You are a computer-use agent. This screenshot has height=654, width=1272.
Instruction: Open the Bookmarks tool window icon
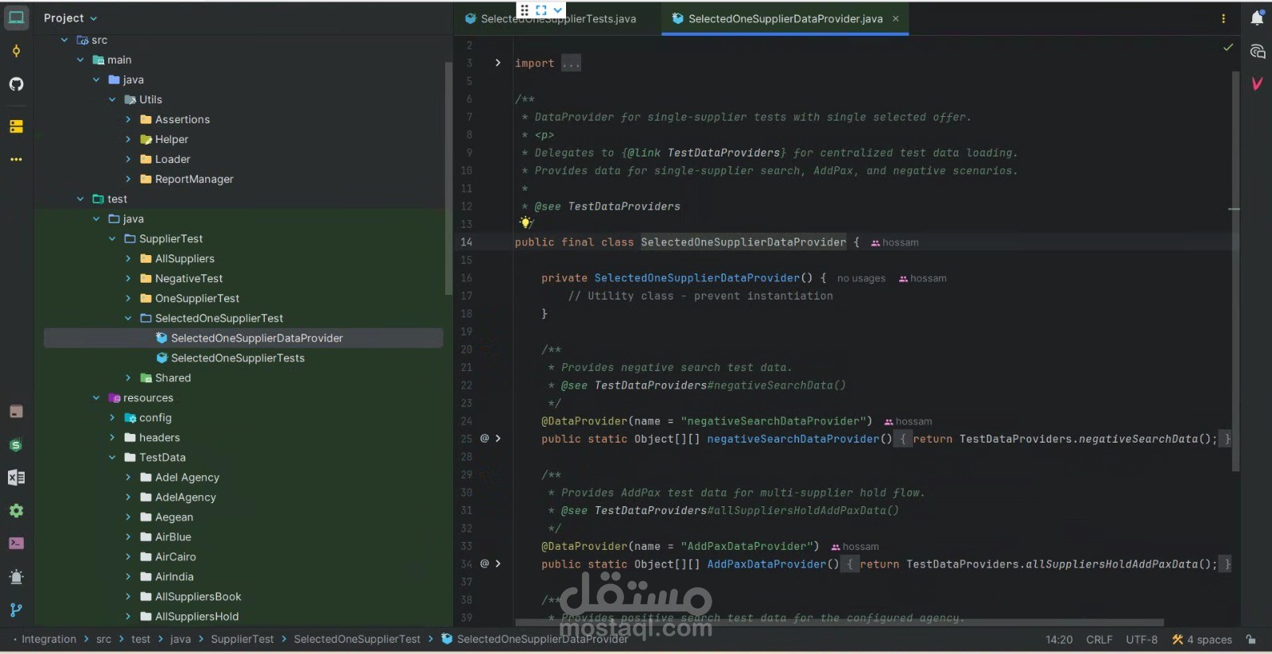(17, 412)
